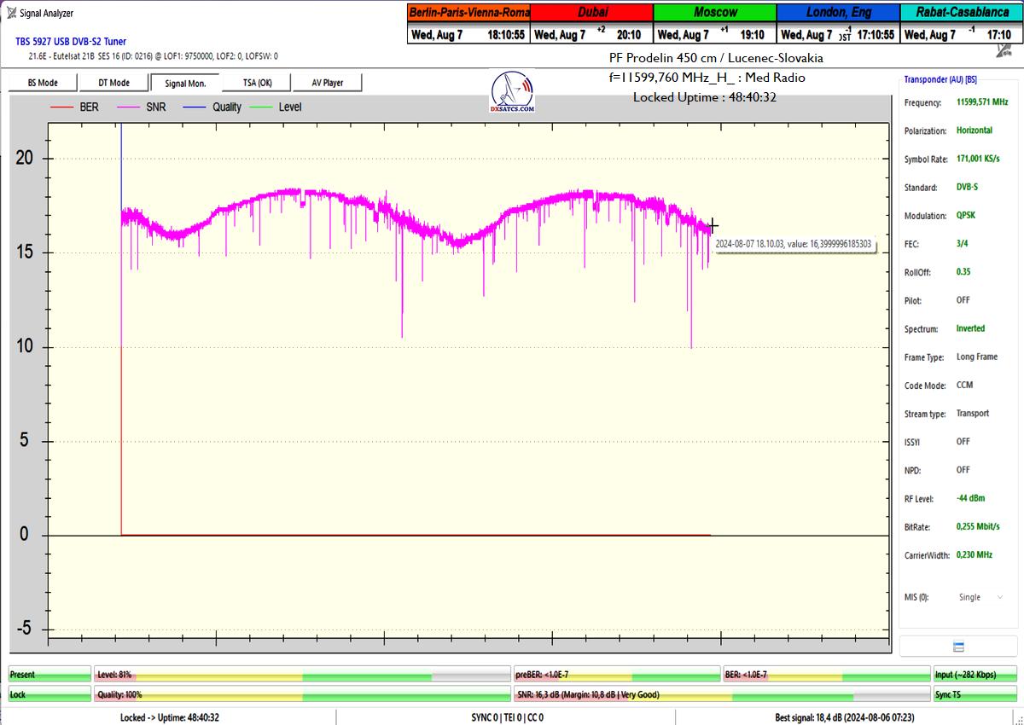Open the TSA (OK) tab
This screenshot has height=725, width=1024.
click(256, 83)
